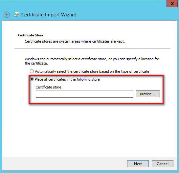Cancel the certificate import
179x173 pixels.
coord(163,163)
